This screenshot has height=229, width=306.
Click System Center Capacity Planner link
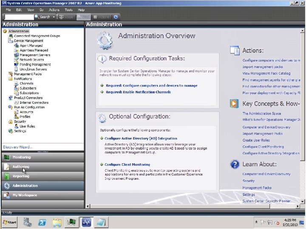pyautogui.click(x=266, y=201)
